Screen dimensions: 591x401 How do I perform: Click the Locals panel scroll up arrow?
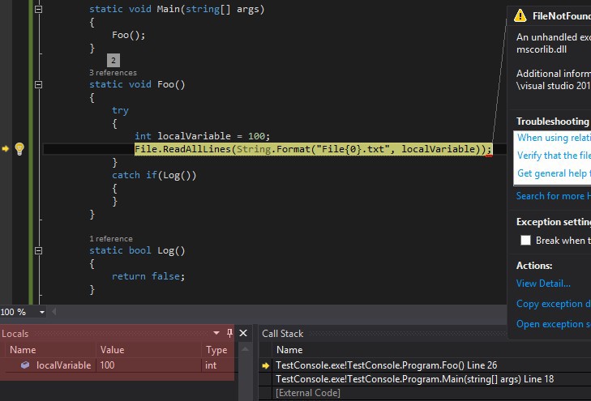tap(245, 349)
